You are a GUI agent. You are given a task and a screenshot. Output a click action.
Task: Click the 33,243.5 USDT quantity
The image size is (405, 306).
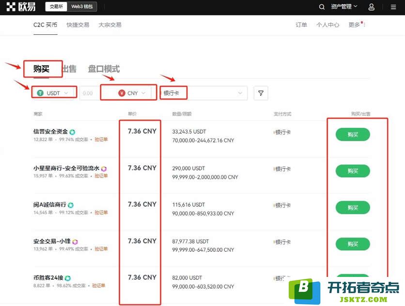[189, 132]
